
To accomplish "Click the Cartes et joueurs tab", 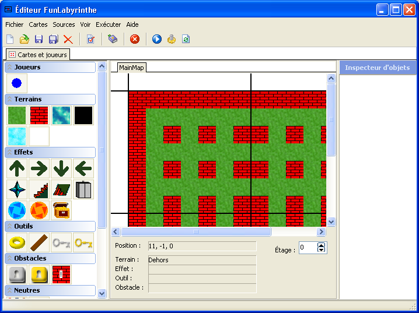I will pyautogui.click(x=37, y=54).
